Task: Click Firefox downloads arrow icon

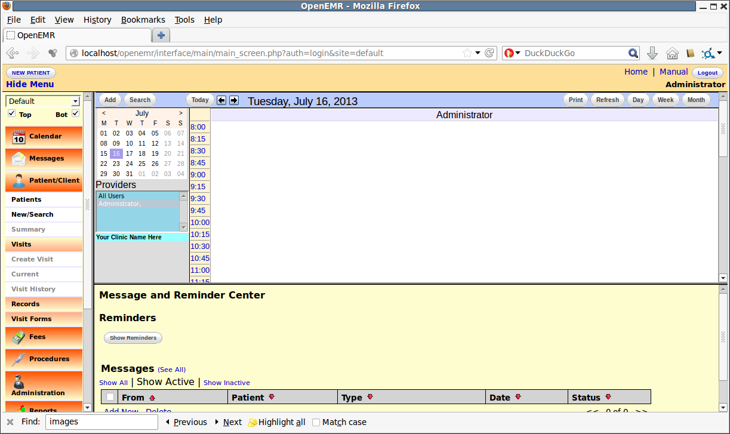Action: click(x=652, y=53)
